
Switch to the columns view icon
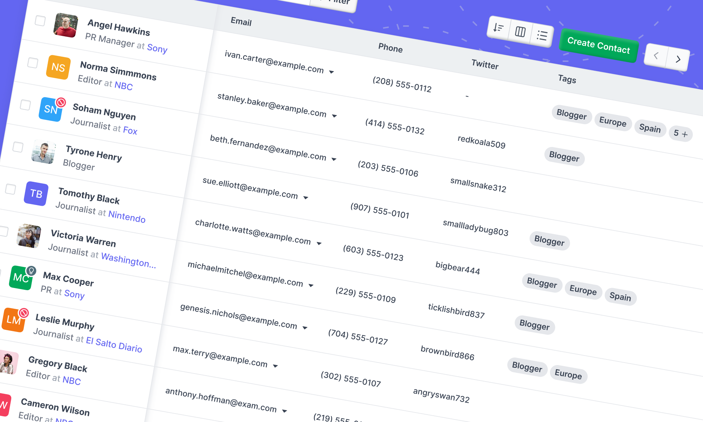tap(520, 32)
